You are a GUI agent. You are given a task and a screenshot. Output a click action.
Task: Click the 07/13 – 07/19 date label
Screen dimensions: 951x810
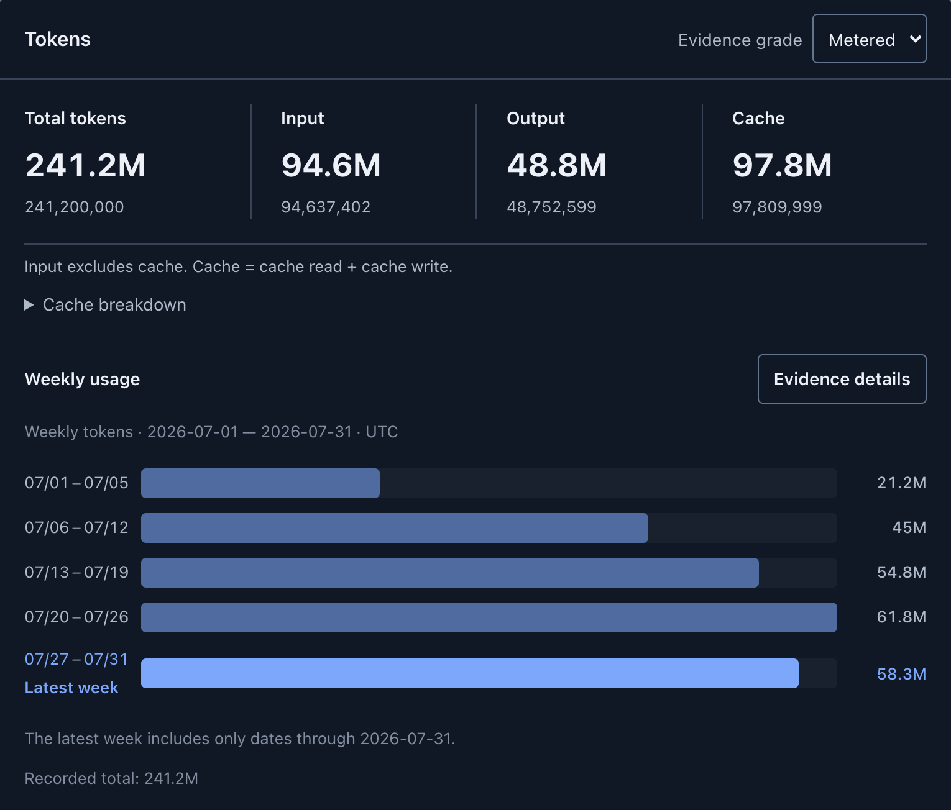tap(76, 572)
